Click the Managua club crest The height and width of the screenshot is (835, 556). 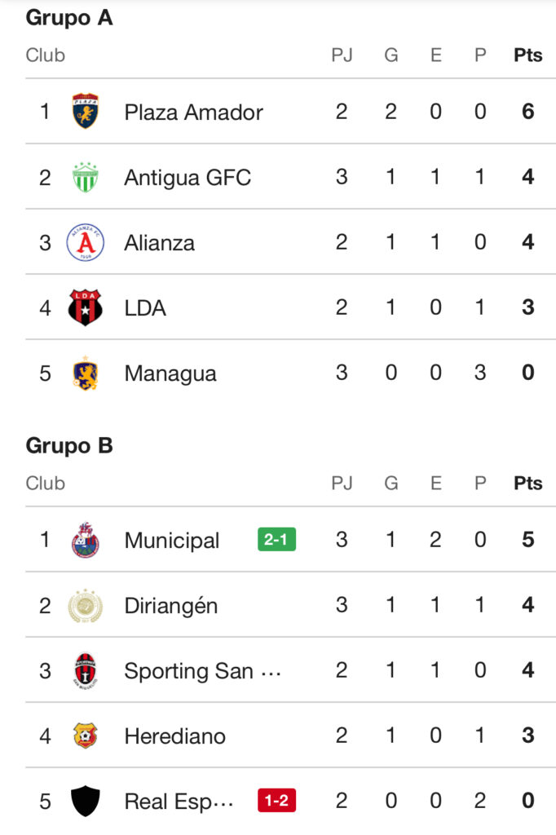[x=85, y=373]
